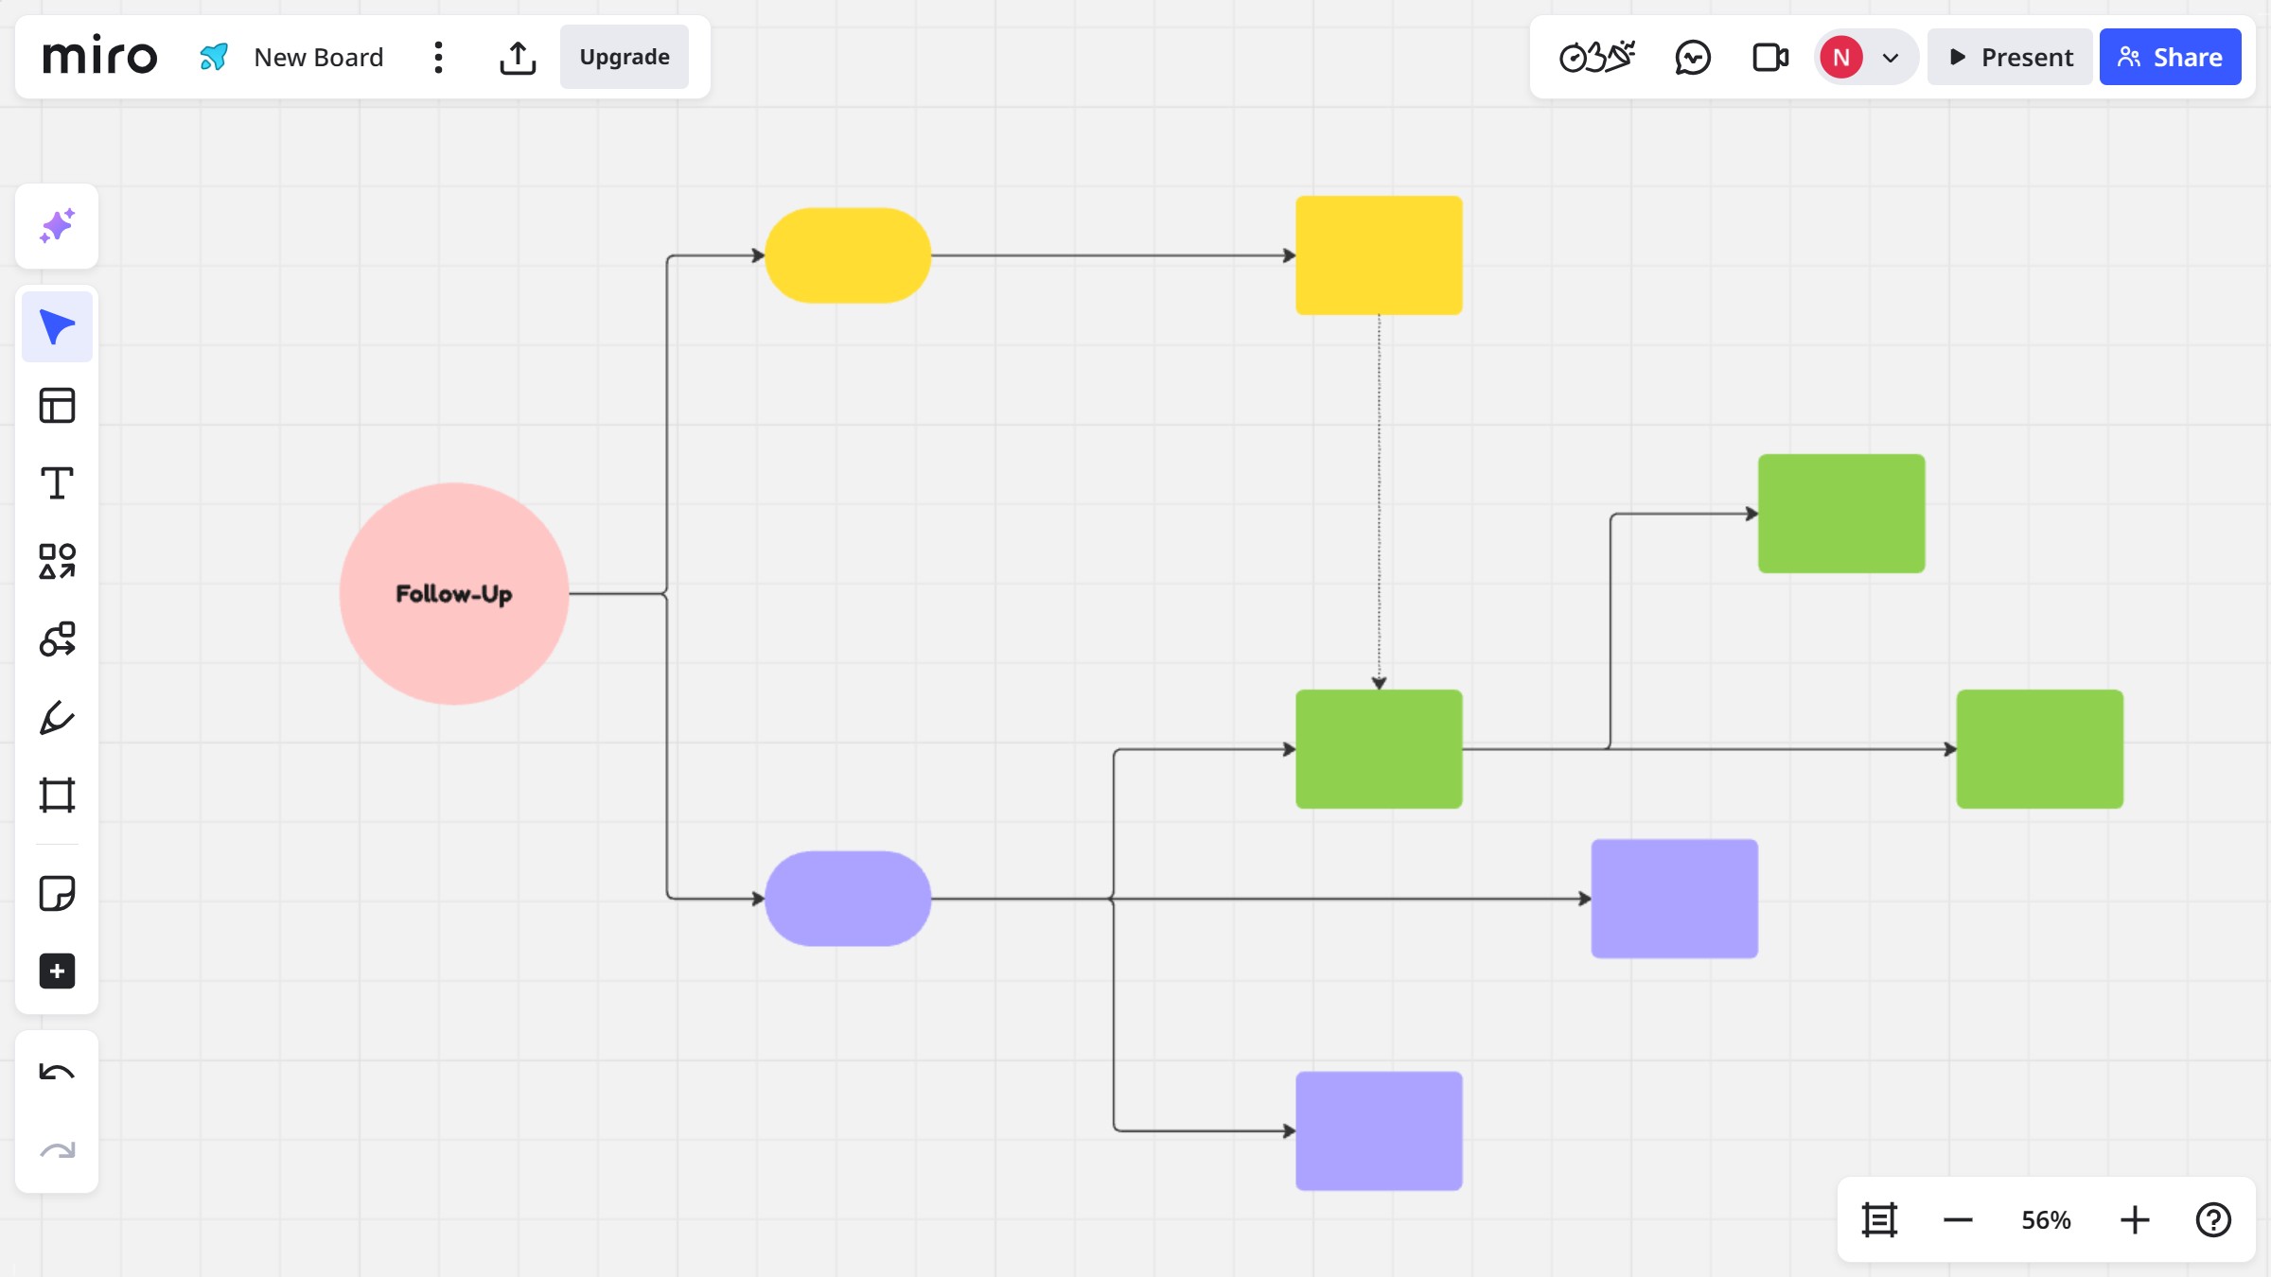2271x1277 pixels.
Task: Open the Miro AI assistant
Action: pyautogui.click(x=57, y=226)
